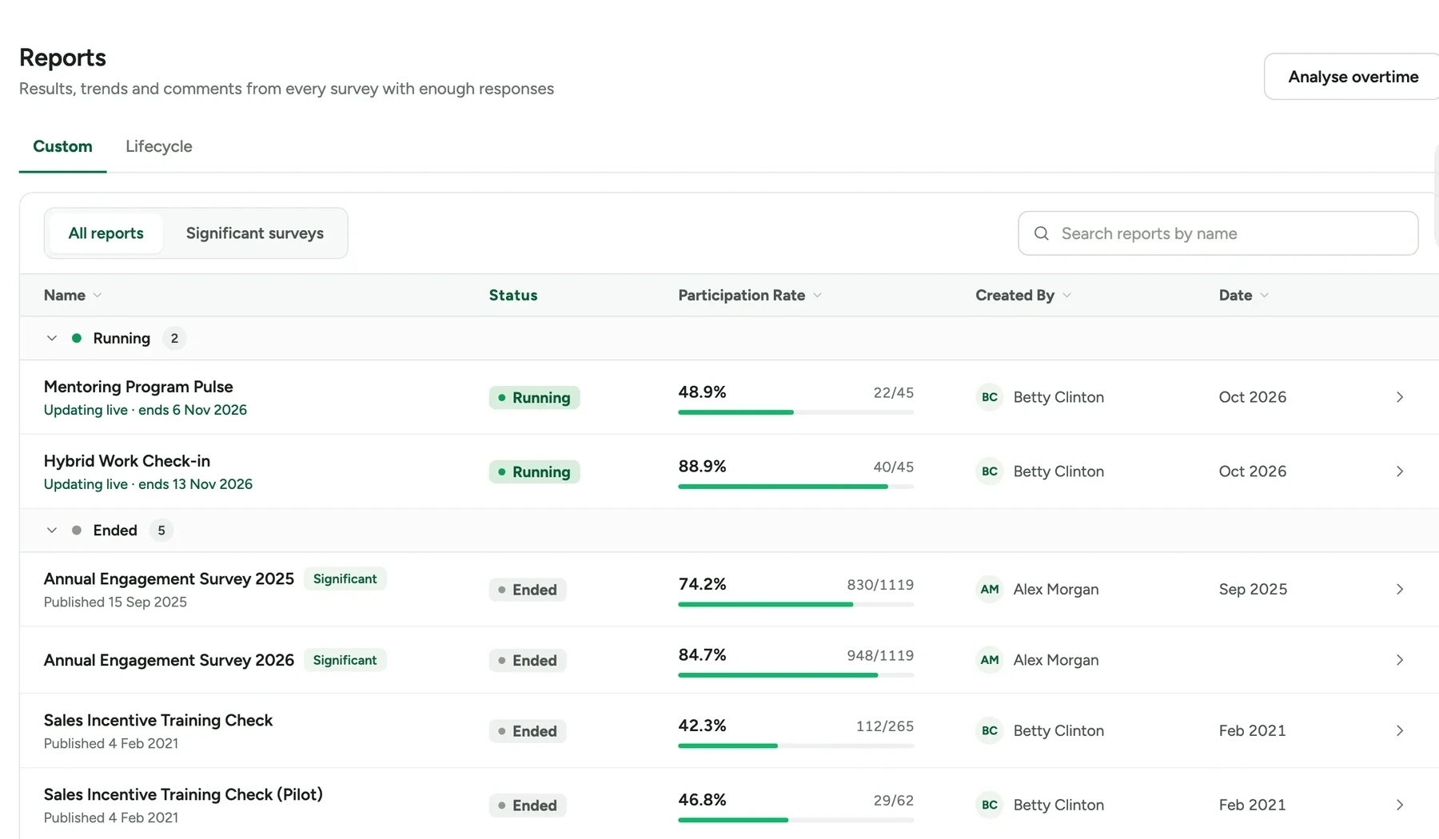Sort by Created By column

pos(1023,295)
